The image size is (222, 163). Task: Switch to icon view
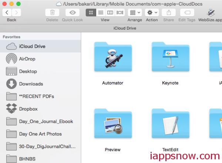pyautogui.click(x=91, y=13)
